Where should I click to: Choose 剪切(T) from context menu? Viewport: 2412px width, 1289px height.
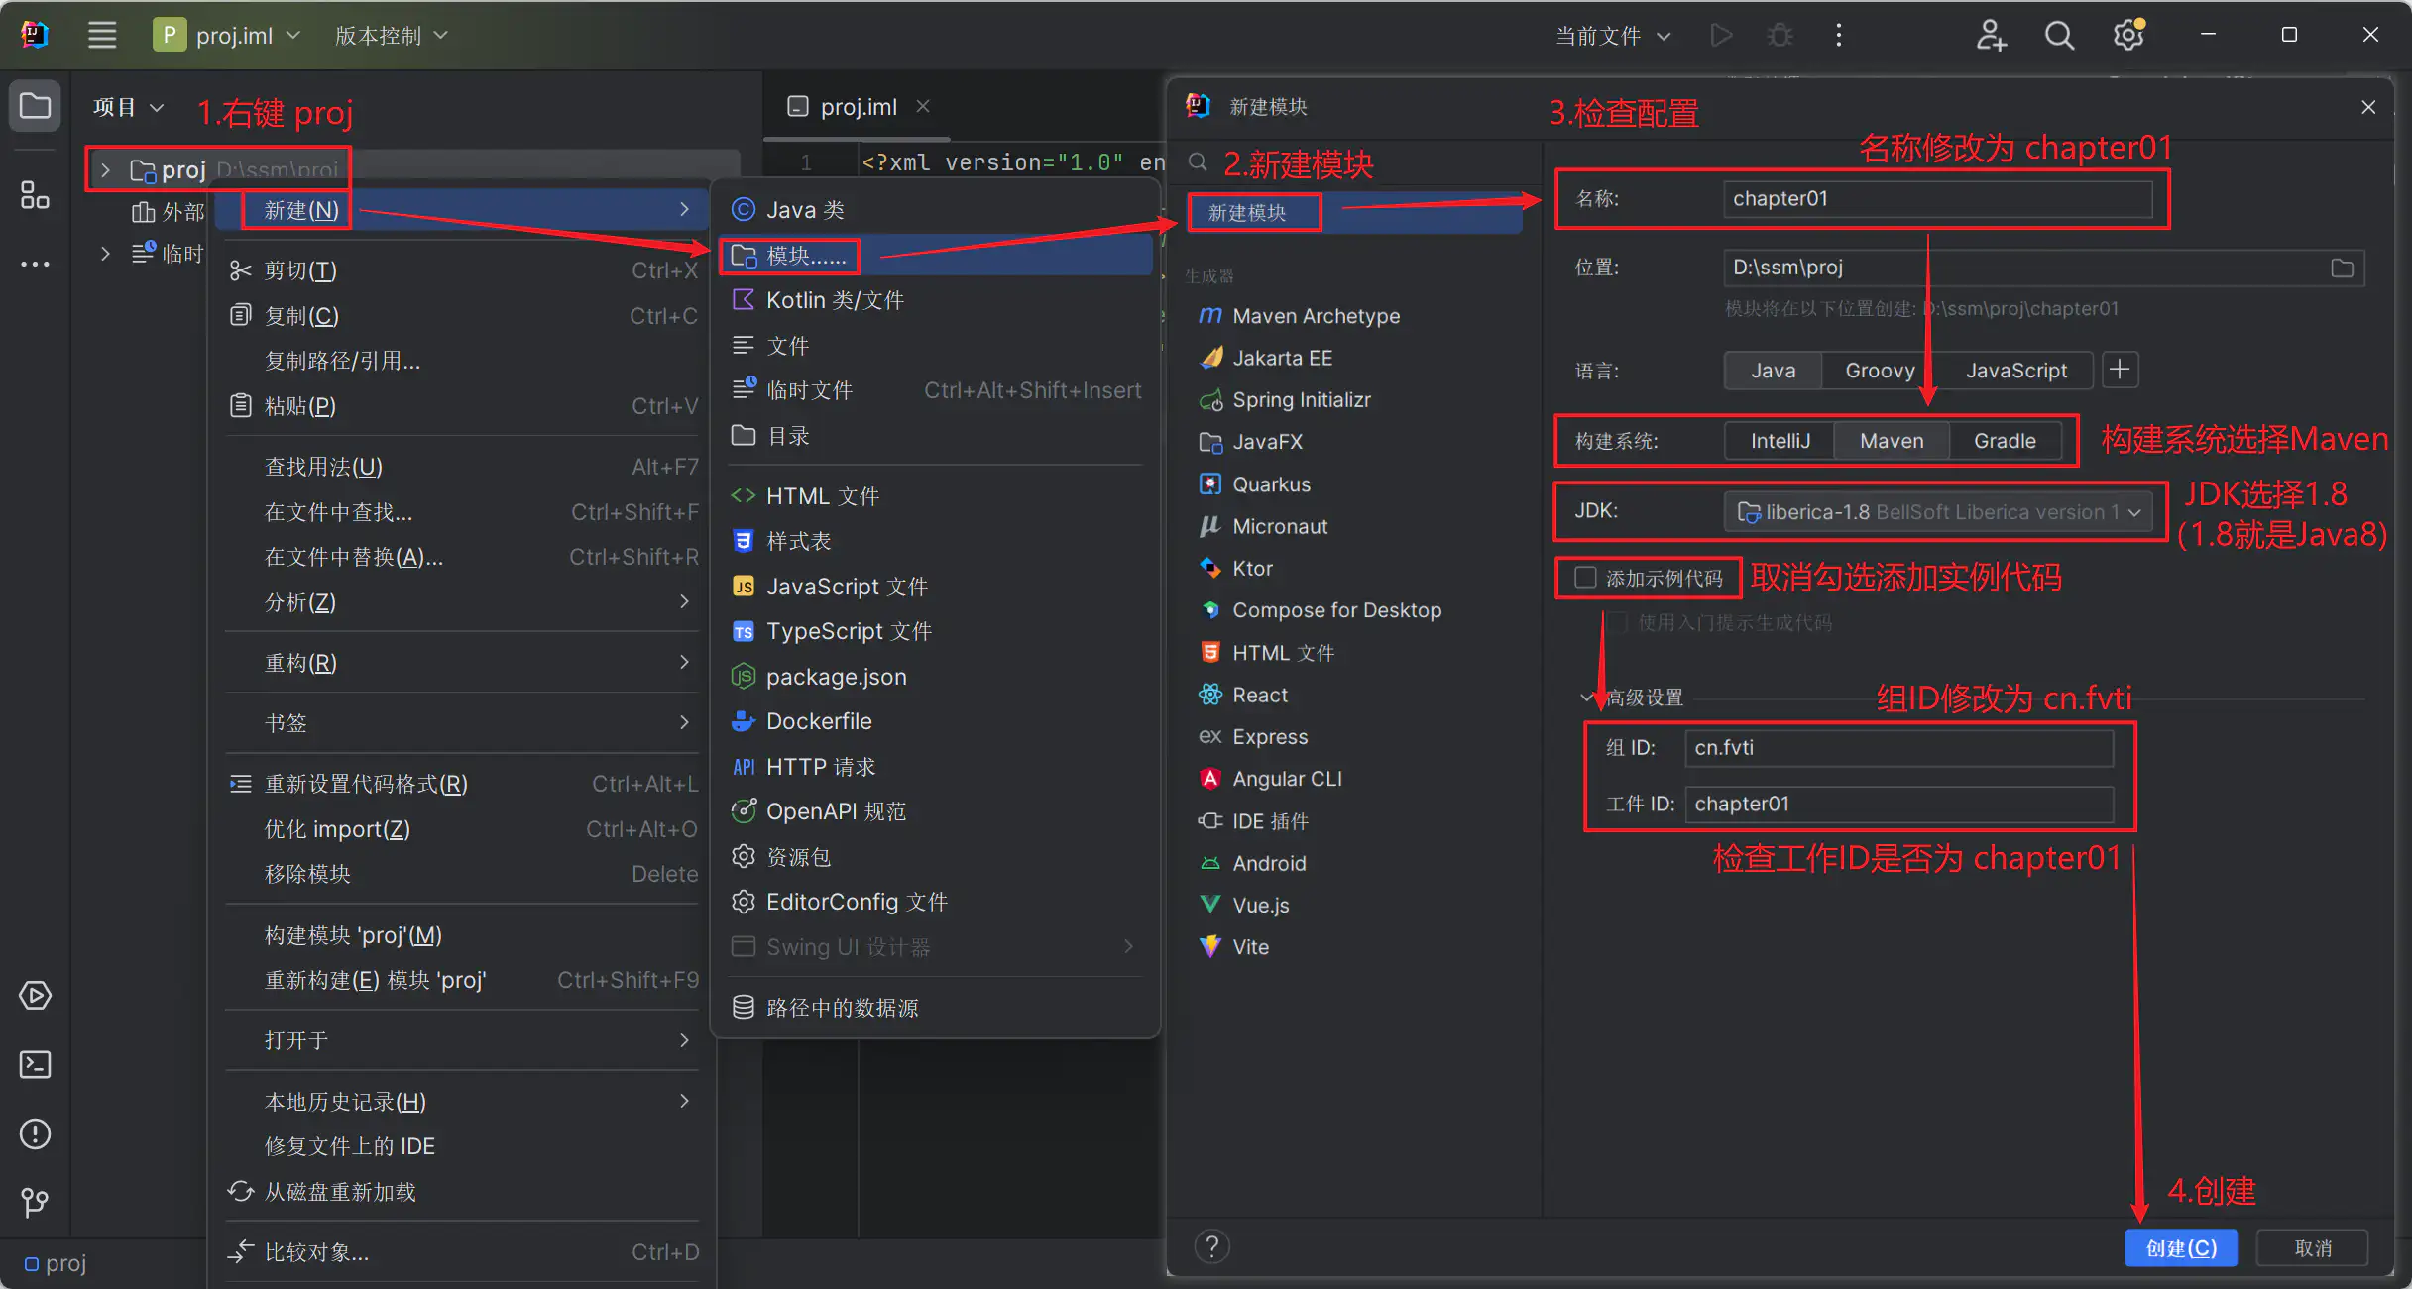click(x=462, y=270)
